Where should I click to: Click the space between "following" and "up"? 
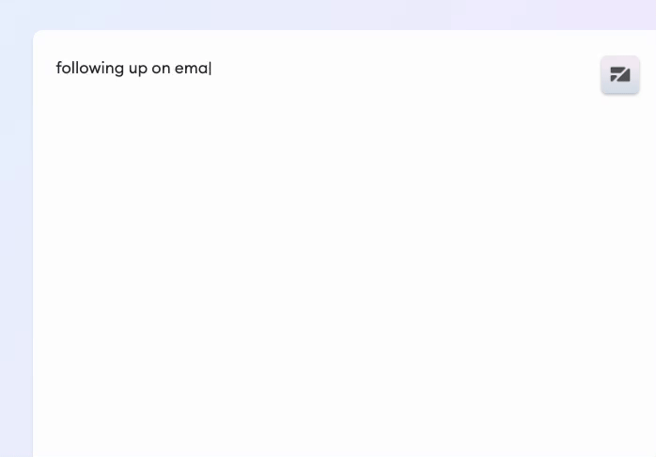click(126, 69)
